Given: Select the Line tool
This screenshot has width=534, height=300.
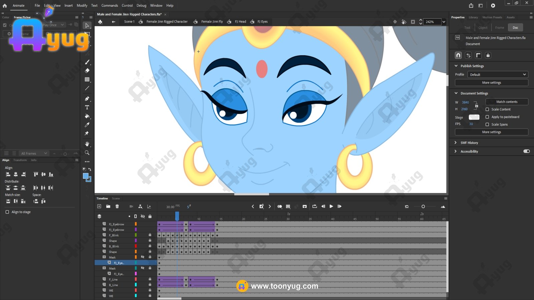Looking at the screenshot, I should pos(87,88).
